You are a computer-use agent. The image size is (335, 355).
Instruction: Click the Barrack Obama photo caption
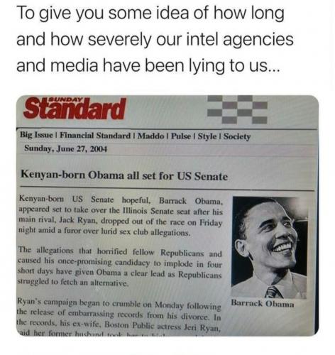pos(263,303)
